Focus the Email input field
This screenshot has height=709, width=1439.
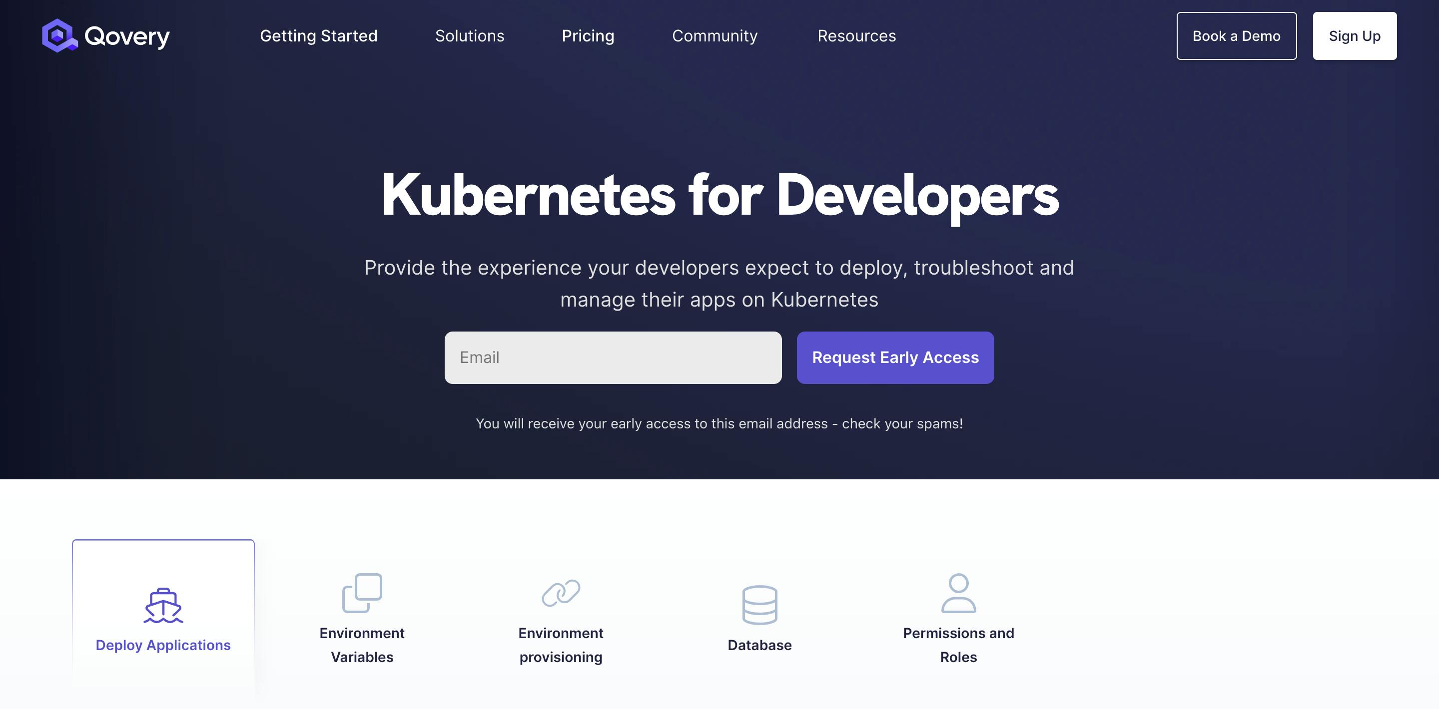[x=613, y=357]
